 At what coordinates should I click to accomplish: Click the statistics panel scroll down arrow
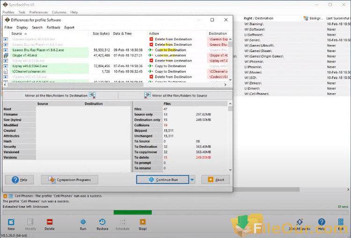click(x=230, y=170)
